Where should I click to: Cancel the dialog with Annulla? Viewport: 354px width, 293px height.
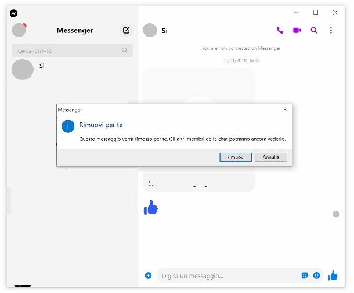271,157
